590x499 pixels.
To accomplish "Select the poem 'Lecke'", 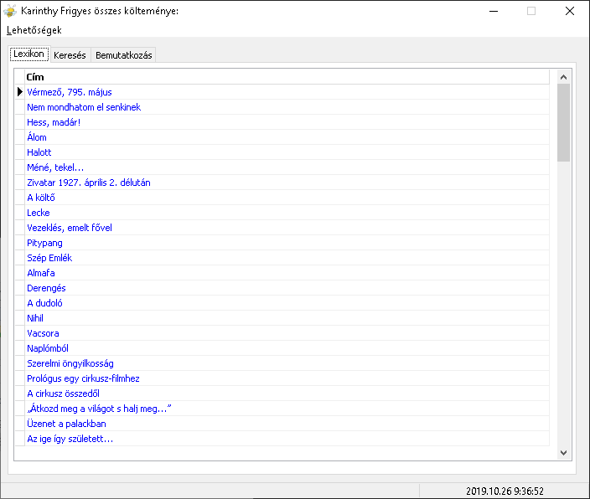I will tap(287, 213).
